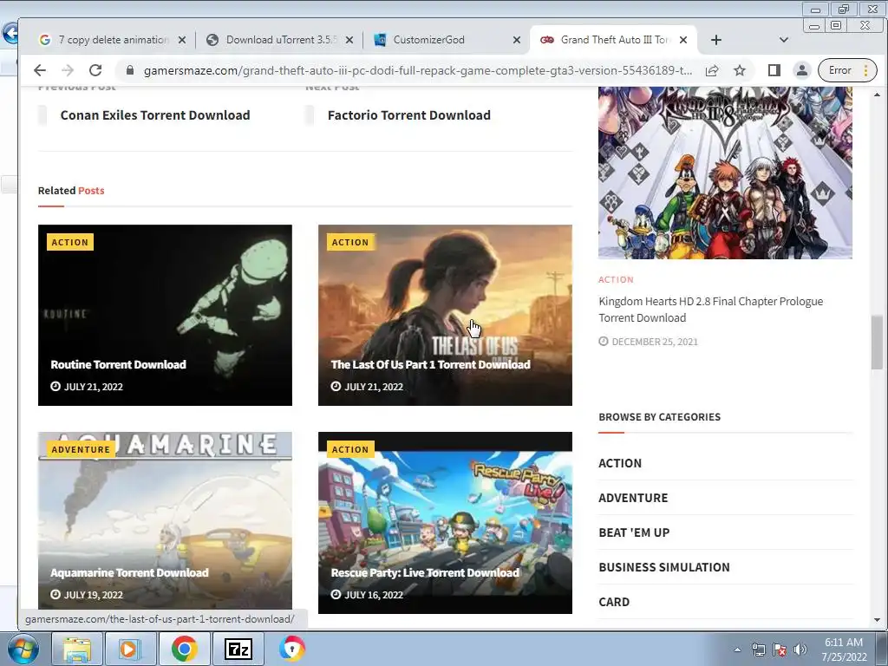
Task: Click ACTION label under Kingdom Hearts image
Action: coord(617,279)
